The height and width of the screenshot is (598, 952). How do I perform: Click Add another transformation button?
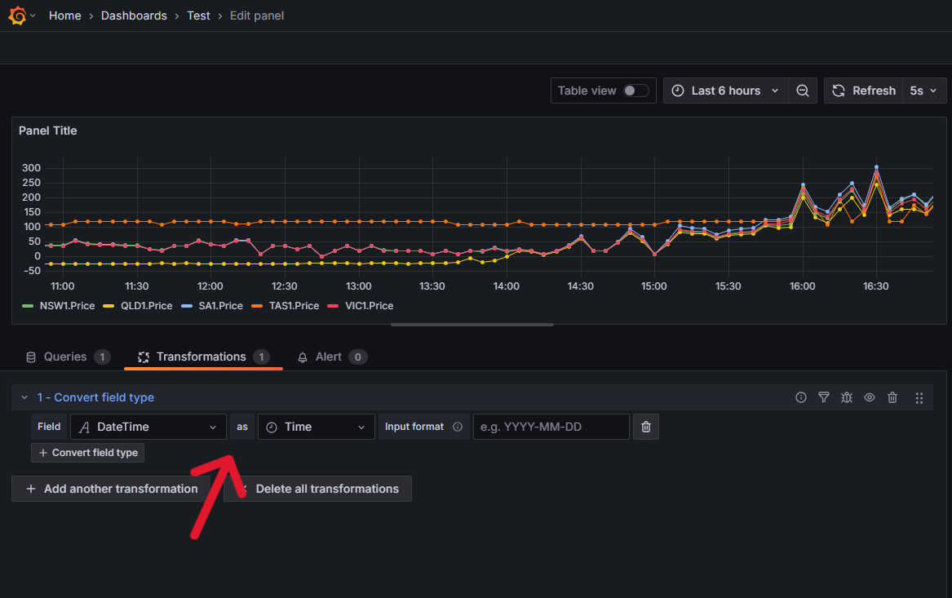(112, 489)
